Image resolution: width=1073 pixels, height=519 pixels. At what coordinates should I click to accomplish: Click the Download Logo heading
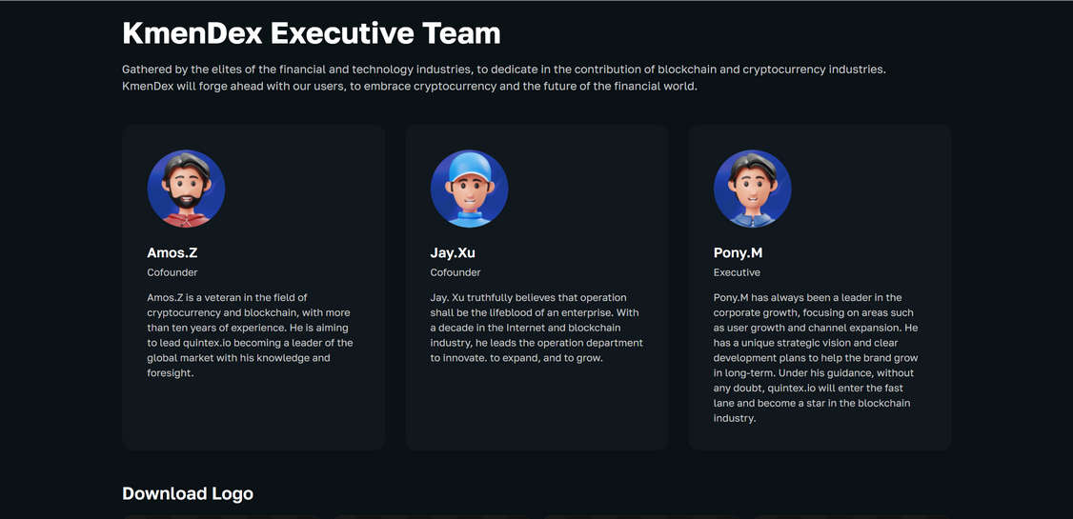[x=188, y=493]
